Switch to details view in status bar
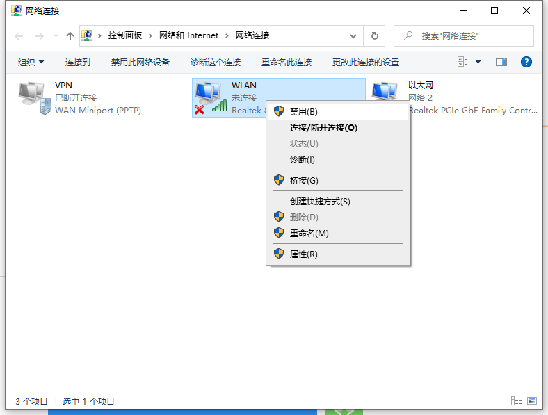Screen dimensions: 548x415 pyautogui.click(x=516, y=401)
